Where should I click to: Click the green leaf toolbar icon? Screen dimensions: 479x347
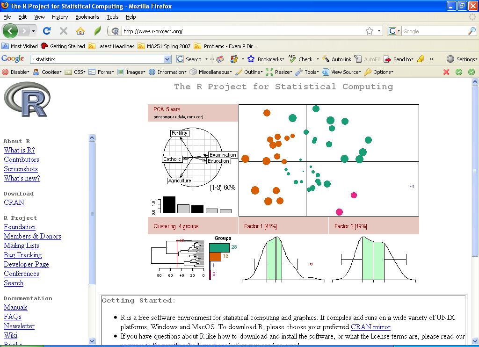click(97, 31)
